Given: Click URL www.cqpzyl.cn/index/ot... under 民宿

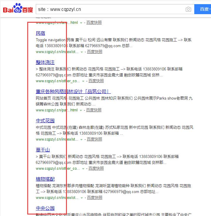Looking at the screenshot, I should click(57, 52).
